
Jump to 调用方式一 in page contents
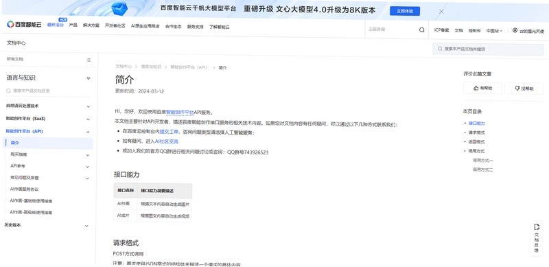pos(483,161)
